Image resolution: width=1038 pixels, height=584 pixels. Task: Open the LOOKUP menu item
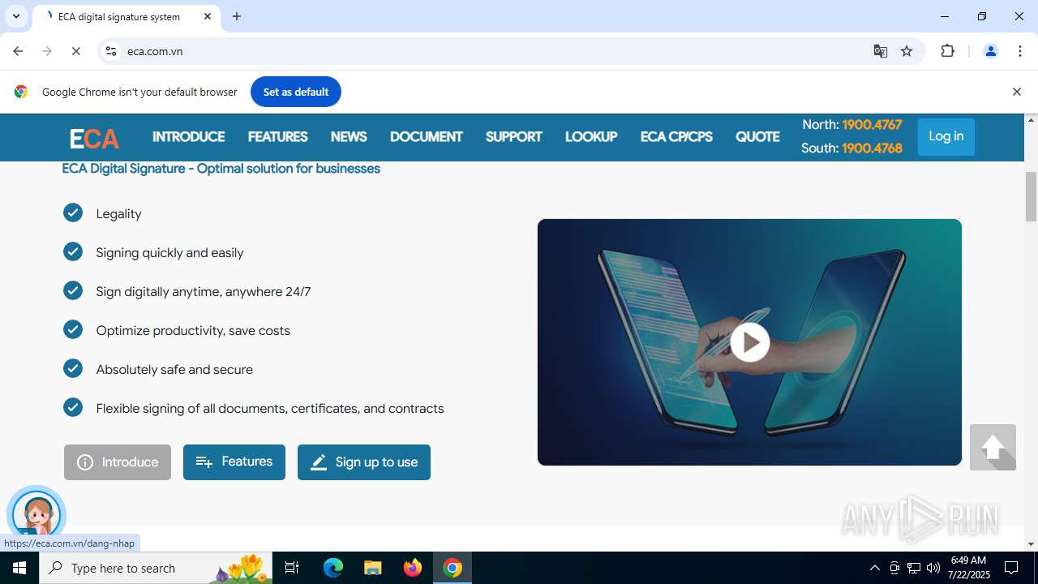[591, 137]
